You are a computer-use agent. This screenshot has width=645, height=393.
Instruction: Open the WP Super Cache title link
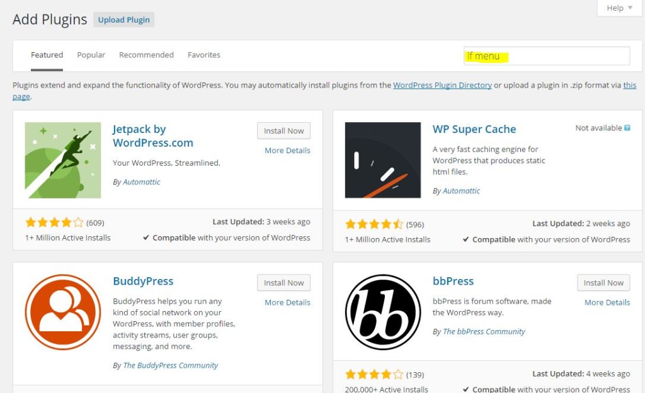[x=474, y=129]
